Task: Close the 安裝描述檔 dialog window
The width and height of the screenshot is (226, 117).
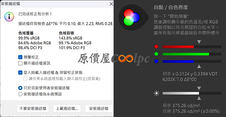Action: (x=111, y=4)
